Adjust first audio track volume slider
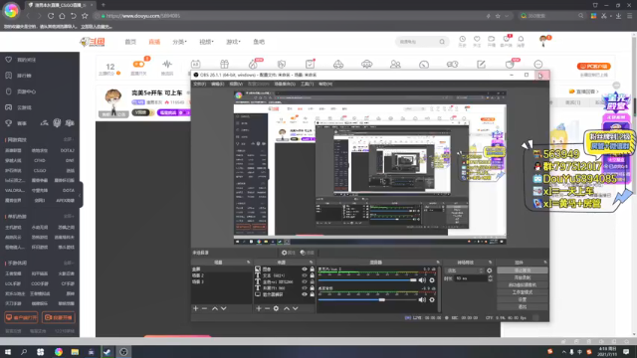 tap(413, 280)
